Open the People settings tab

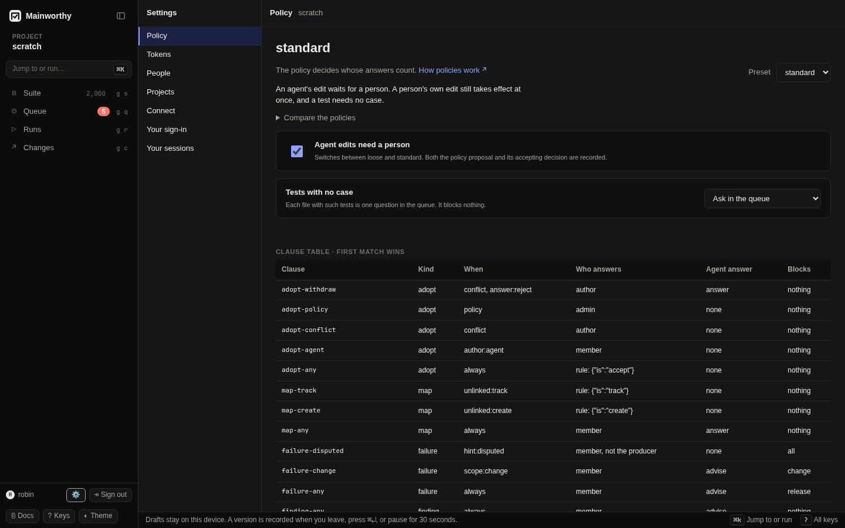200,73
